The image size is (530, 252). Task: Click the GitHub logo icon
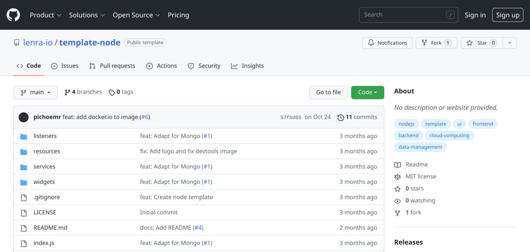pos(13,15)
